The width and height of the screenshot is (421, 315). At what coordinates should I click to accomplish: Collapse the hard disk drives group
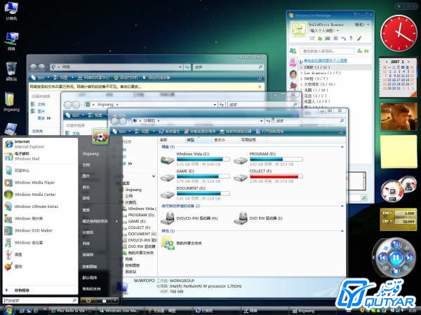click(342, 147)
